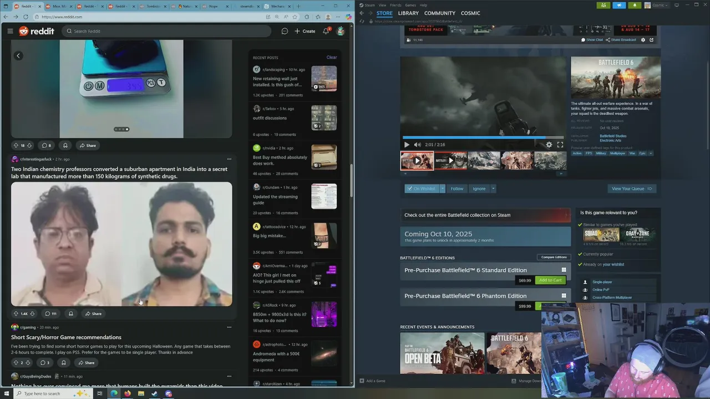This screenshot has height=399, width=710.
Task: Open Steam notifications bell
Action: pos(635,5)
